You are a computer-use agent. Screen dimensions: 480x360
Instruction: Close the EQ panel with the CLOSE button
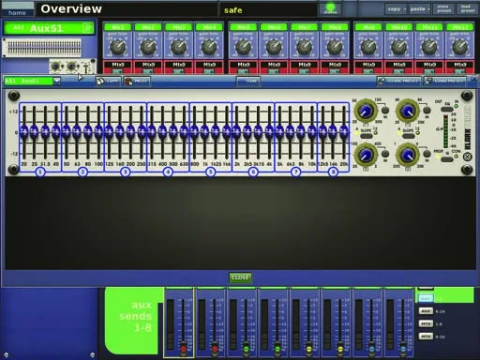240,277
